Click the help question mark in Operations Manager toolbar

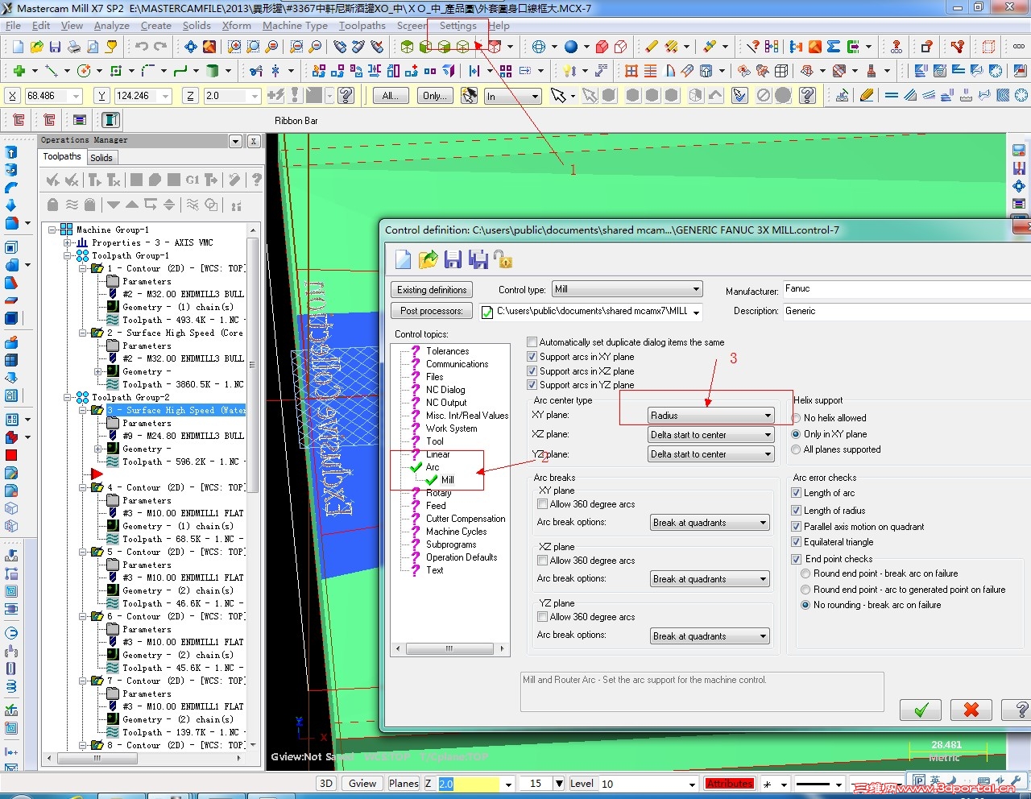click(x=256, y=180)
